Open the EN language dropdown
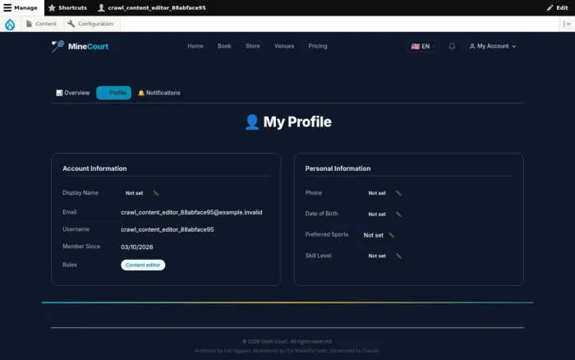Image resolution: width=575 pixels, height=360 pixels. pos(423,46)
